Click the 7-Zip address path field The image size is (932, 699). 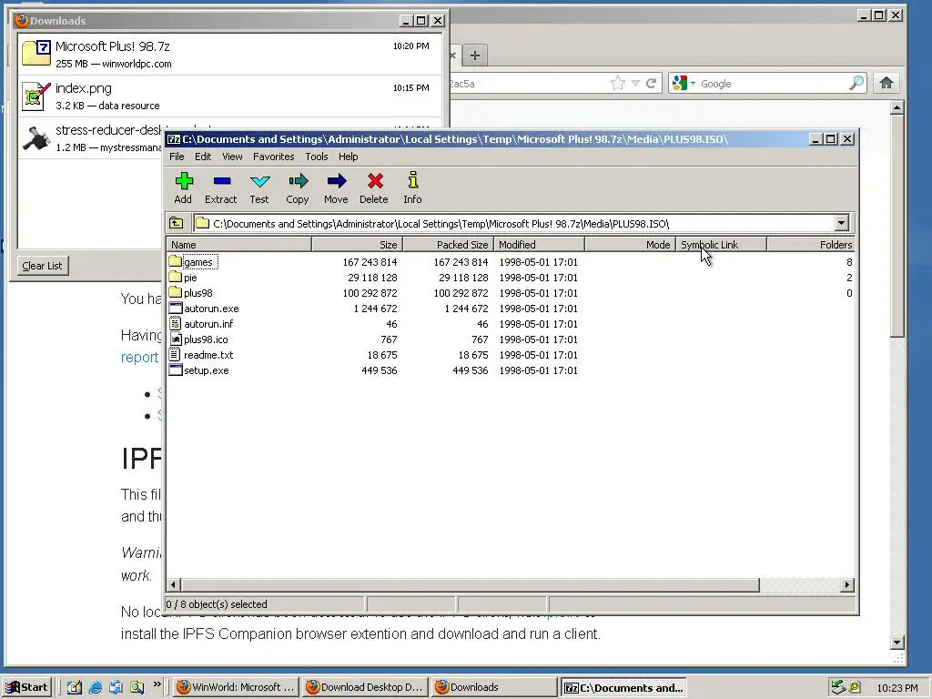point(515,224)
